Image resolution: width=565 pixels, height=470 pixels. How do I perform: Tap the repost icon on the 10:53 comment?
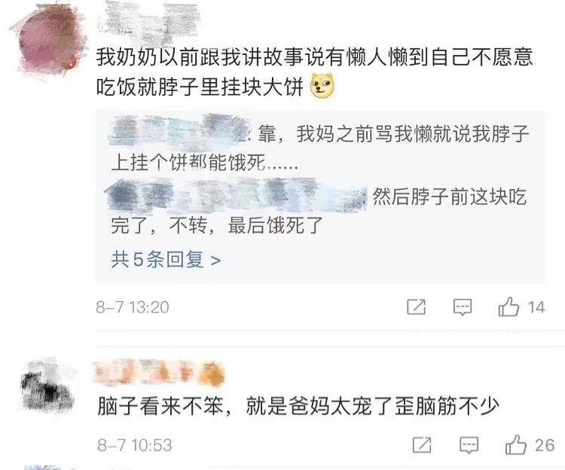(422, 445)
